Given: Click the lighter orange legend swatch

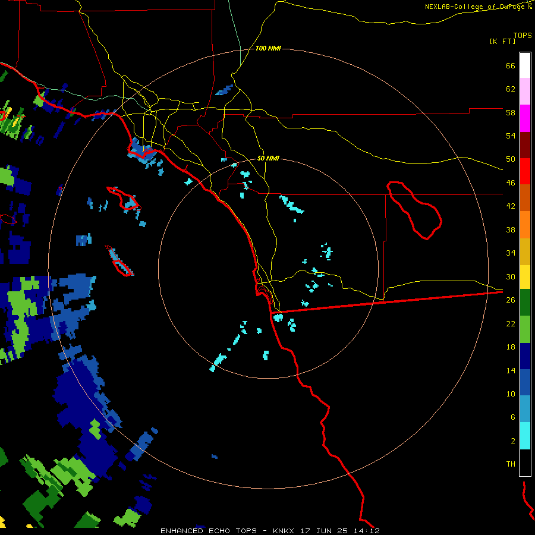Looking at the screenshot, I should pos(525,225).
